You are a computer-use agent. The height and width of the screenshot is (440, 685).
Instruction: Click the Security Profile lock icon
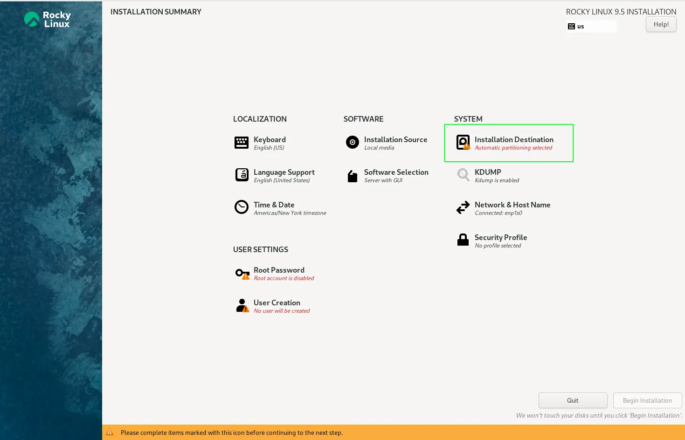click(463, 240)
